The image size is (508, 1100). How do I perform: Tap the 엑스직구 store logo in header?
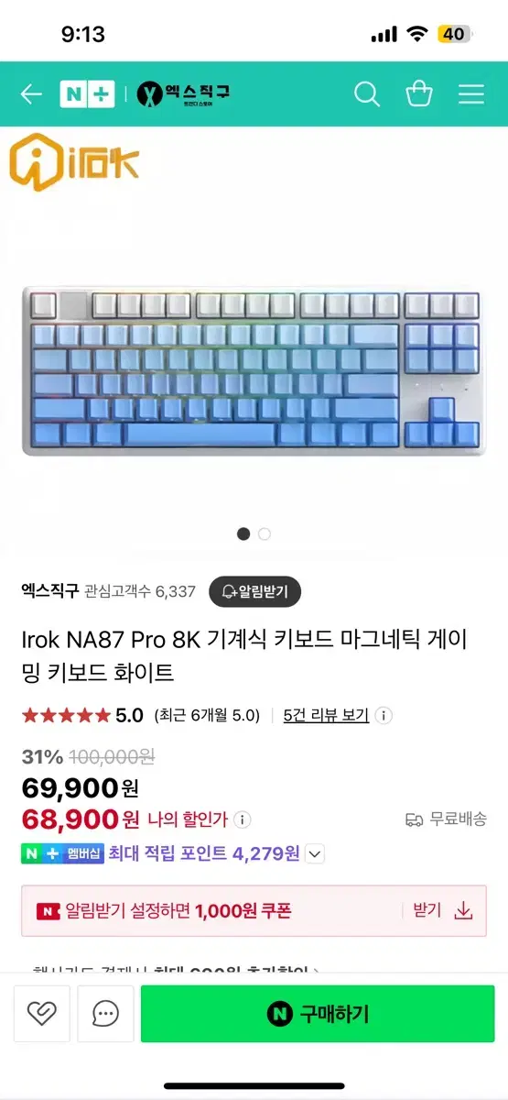coord(183,93)
